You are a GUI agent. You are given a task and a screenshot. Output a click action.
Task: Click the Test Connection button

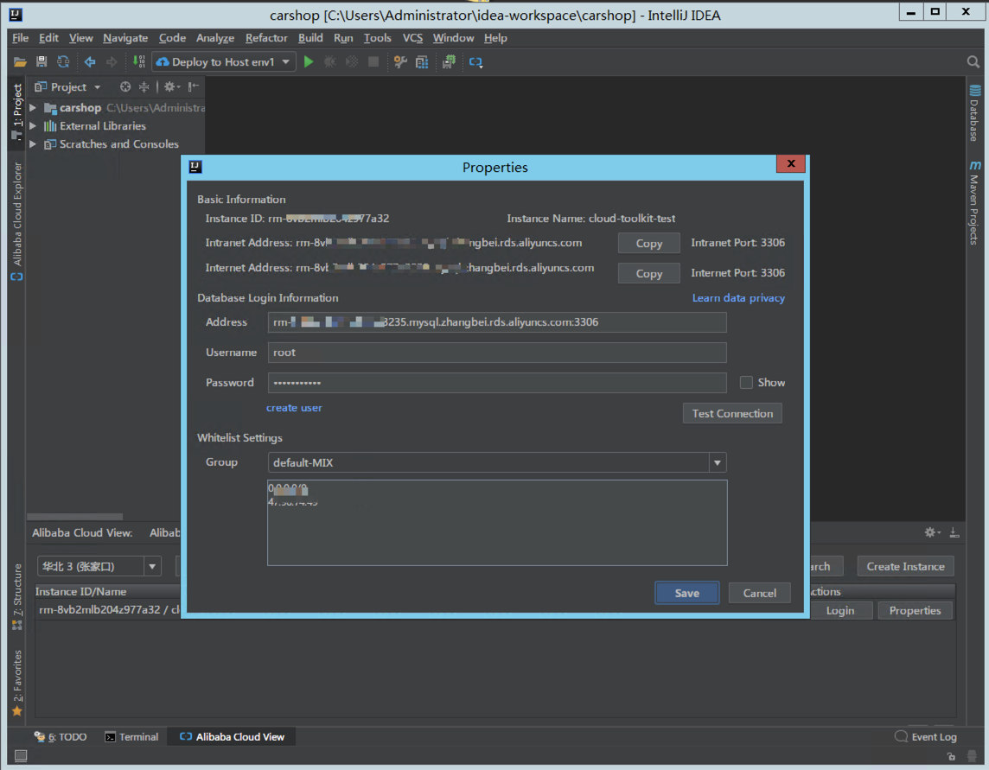732,414
